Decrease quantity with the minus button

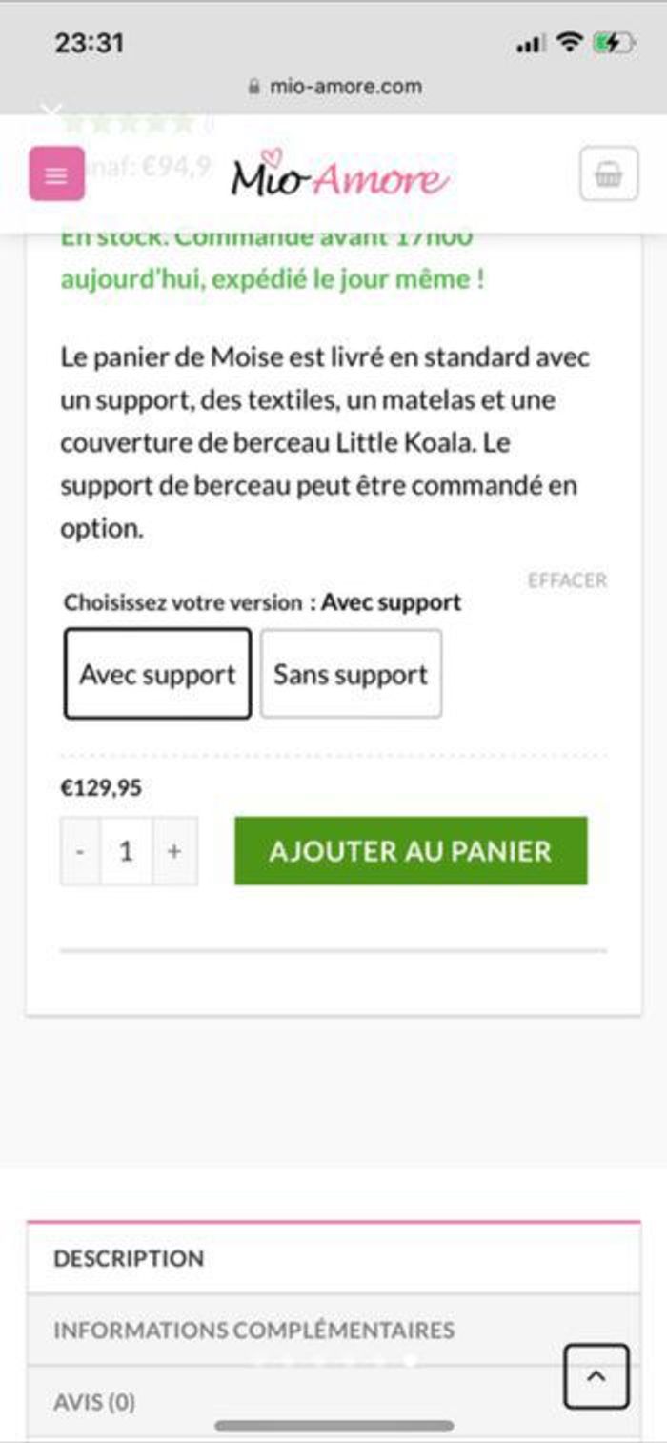tap(80, 851)
